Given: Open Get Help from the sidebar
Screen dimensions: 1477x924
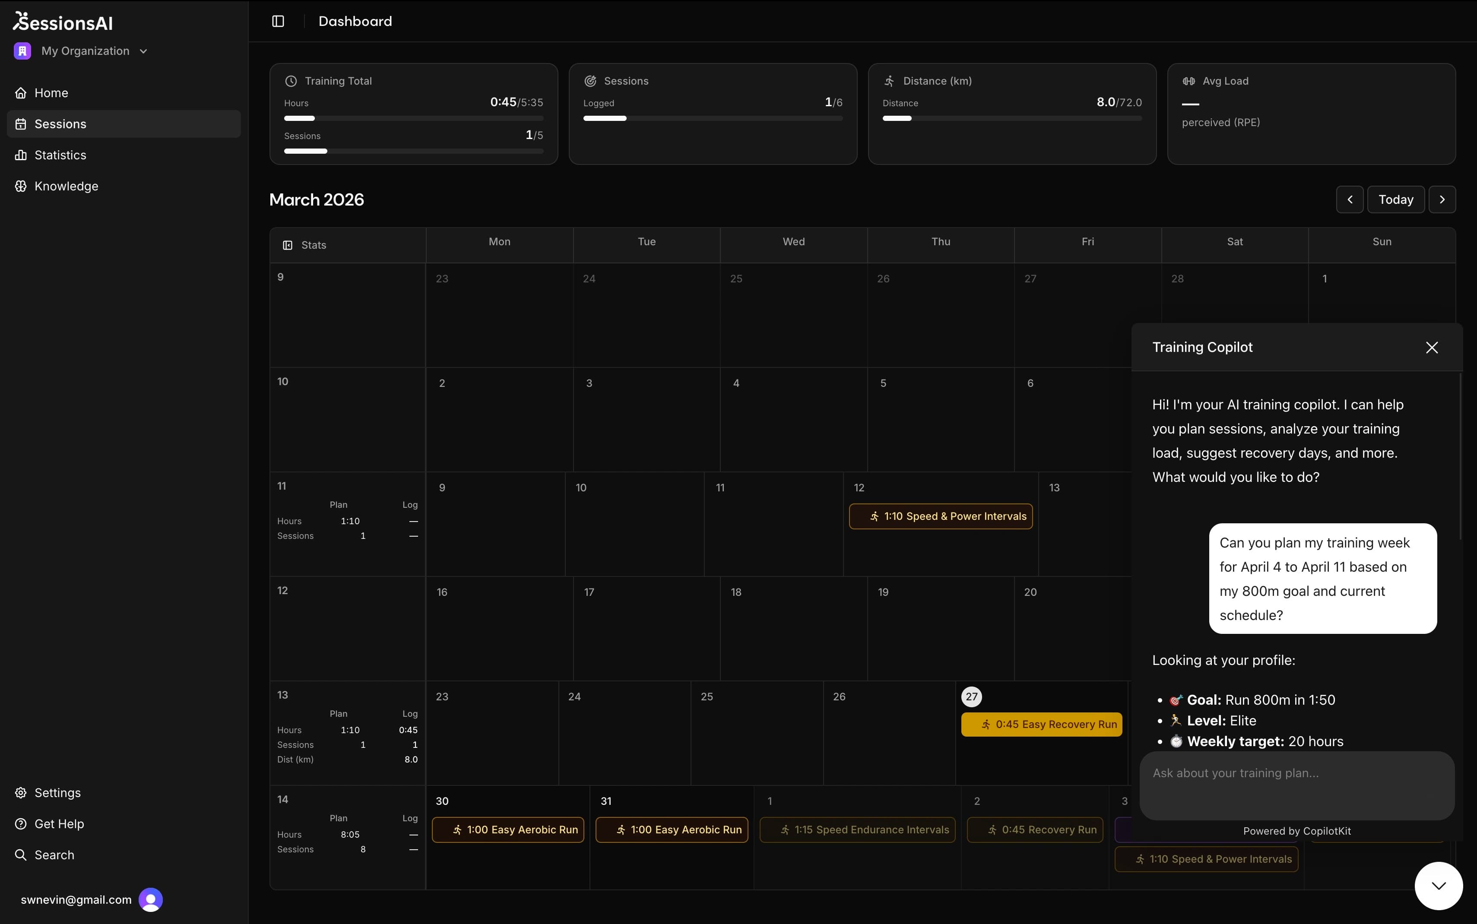Looking at the screenshot, I should [59, 823].
